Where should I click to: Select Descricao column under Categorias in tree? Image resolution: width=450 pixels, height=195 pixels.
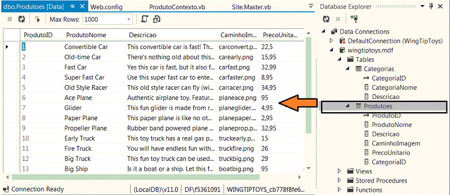pos(385,96)
